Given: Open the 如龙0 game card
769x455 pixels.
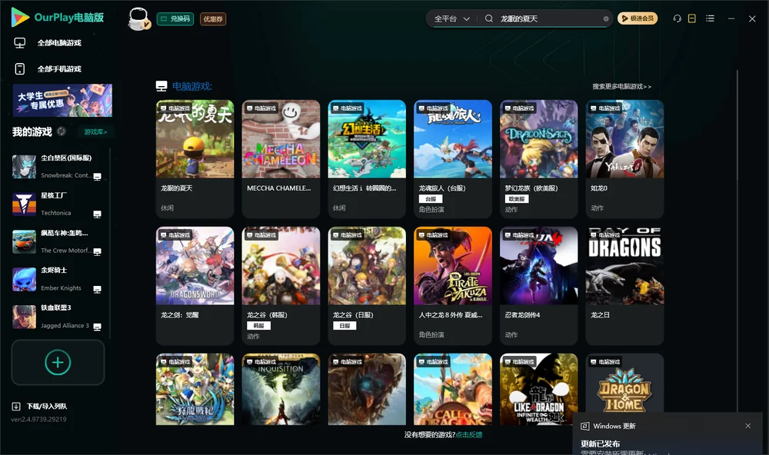Looking at the screenshot, I should (624, 159).
